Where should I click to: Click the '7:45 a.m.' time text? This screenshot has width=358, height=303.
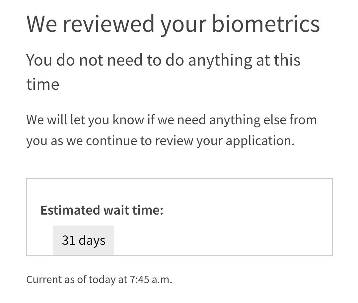tap(151, 279)
